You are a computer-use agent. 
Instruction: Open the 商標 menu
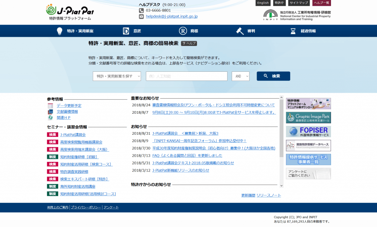point(189,31)
